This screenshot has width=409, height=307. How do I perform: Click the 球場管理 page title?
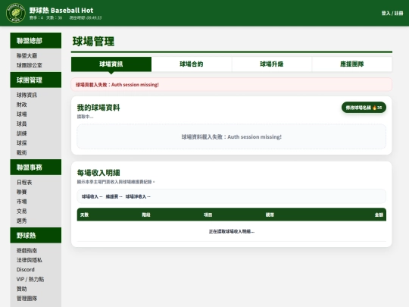[93, 41]
